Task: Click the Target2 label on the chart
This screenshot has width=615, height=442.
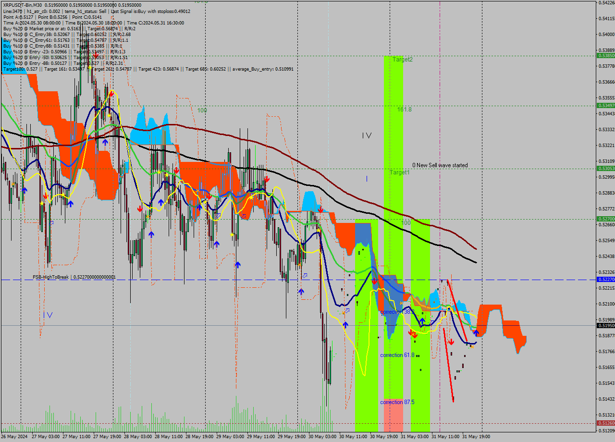Action: click(403, 60)
